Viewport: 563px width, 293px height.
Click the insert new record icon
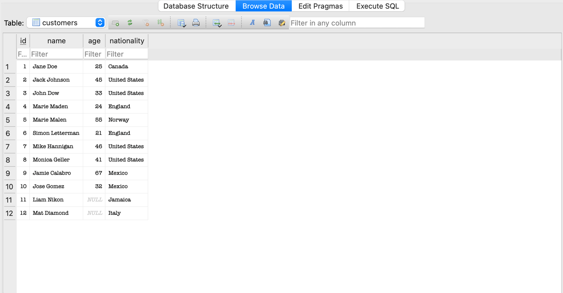point(217,23)
